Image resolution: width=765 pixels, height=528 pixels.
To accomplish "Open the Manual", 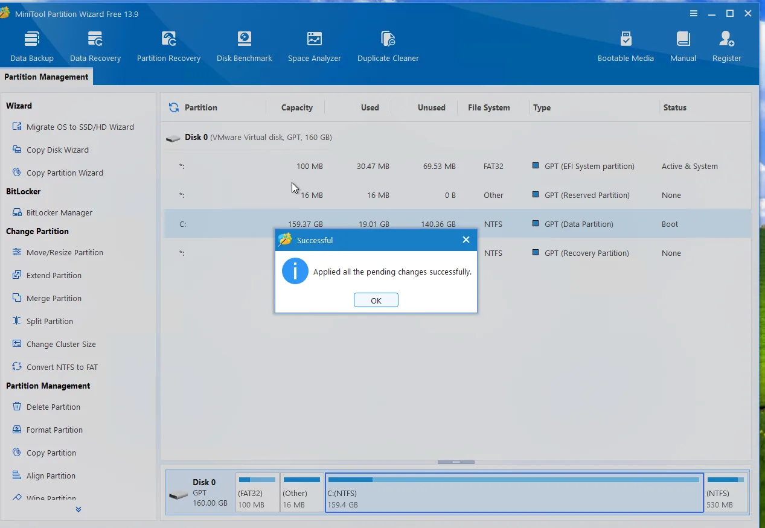I will (x=683, y=47).
